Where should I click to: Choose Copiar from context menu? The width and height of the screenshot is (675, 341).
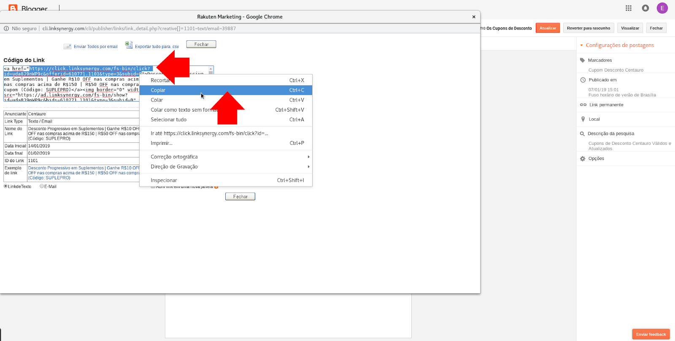pos(226,90)
